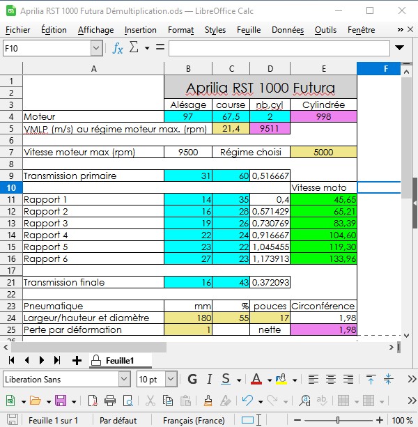Viewport: 418px width, 427px height.
Task: Add a new sheet with plus button
Action: point(77,360)
